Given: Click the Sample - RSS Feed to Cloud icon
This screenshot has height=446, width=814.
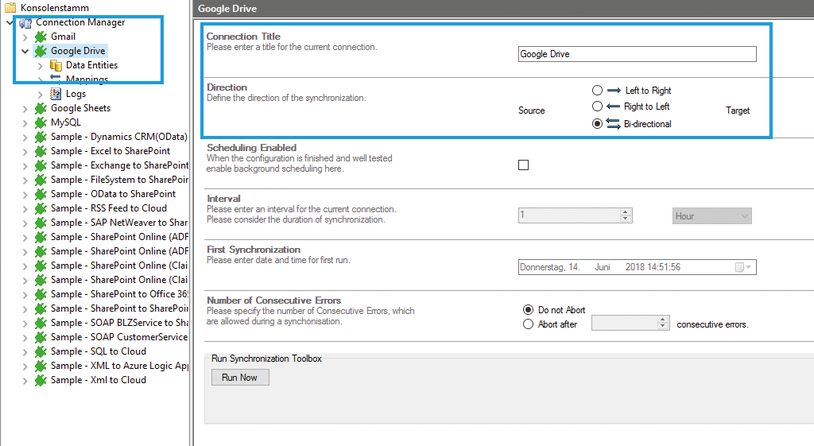Looking at the screenshot, I should 41,208.
